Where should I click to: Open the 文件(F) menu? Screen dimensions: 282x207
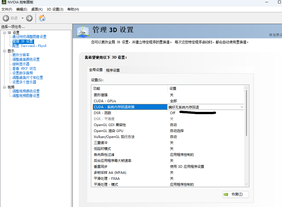[7, 9]
